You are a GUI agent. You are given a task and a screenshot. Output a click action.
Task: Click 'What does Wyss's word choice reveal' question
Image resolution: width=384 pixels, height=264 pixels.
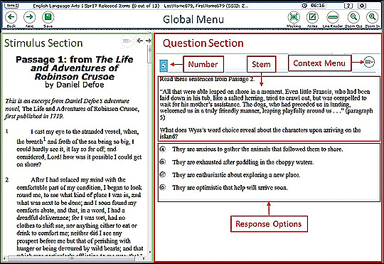pos(260,133)
